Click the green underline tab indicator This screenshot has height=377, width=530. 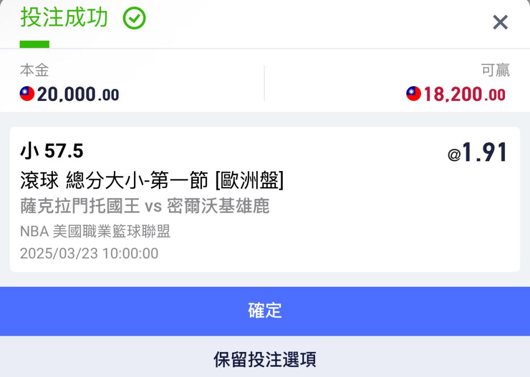(x=34, y=44)
